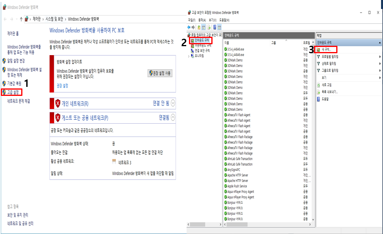Open the 도움말(H) menu
The width and height of the screenshot is (383, 234).
pos(224,20)
